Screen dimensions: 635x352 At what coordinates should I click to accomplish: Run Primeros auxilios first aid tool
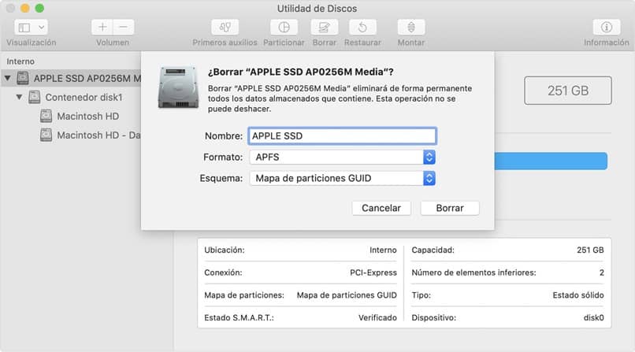(225, 27)
